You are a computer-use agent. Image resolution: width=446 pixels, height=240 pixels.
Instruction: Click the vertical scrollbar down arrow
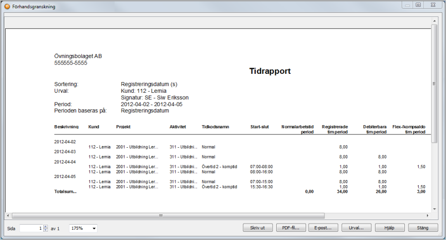pyautogui.click(x=435, y=208)
